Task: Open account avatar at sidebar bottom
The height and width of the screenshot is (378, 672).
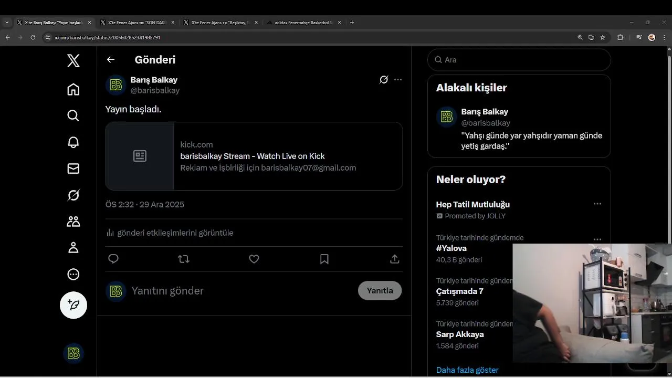Action: tap(73, 353)
